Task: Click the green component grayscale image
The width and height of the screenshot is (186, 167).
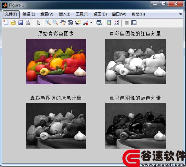Action: (56, 126)
